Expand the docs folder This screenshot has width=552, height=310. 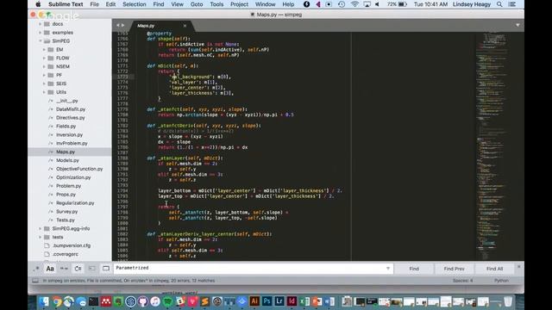coord(41,24)
